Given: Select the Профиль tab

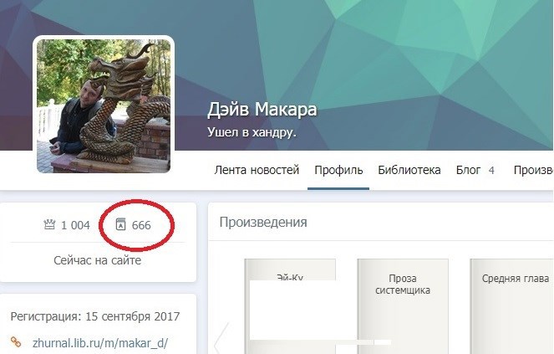Looking at the screenshot, I should coord(338,170).
